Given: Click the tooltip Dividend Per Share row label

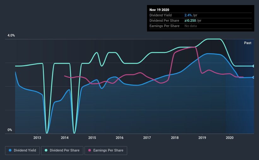Looking at the screenshot, I should [164, 20].
